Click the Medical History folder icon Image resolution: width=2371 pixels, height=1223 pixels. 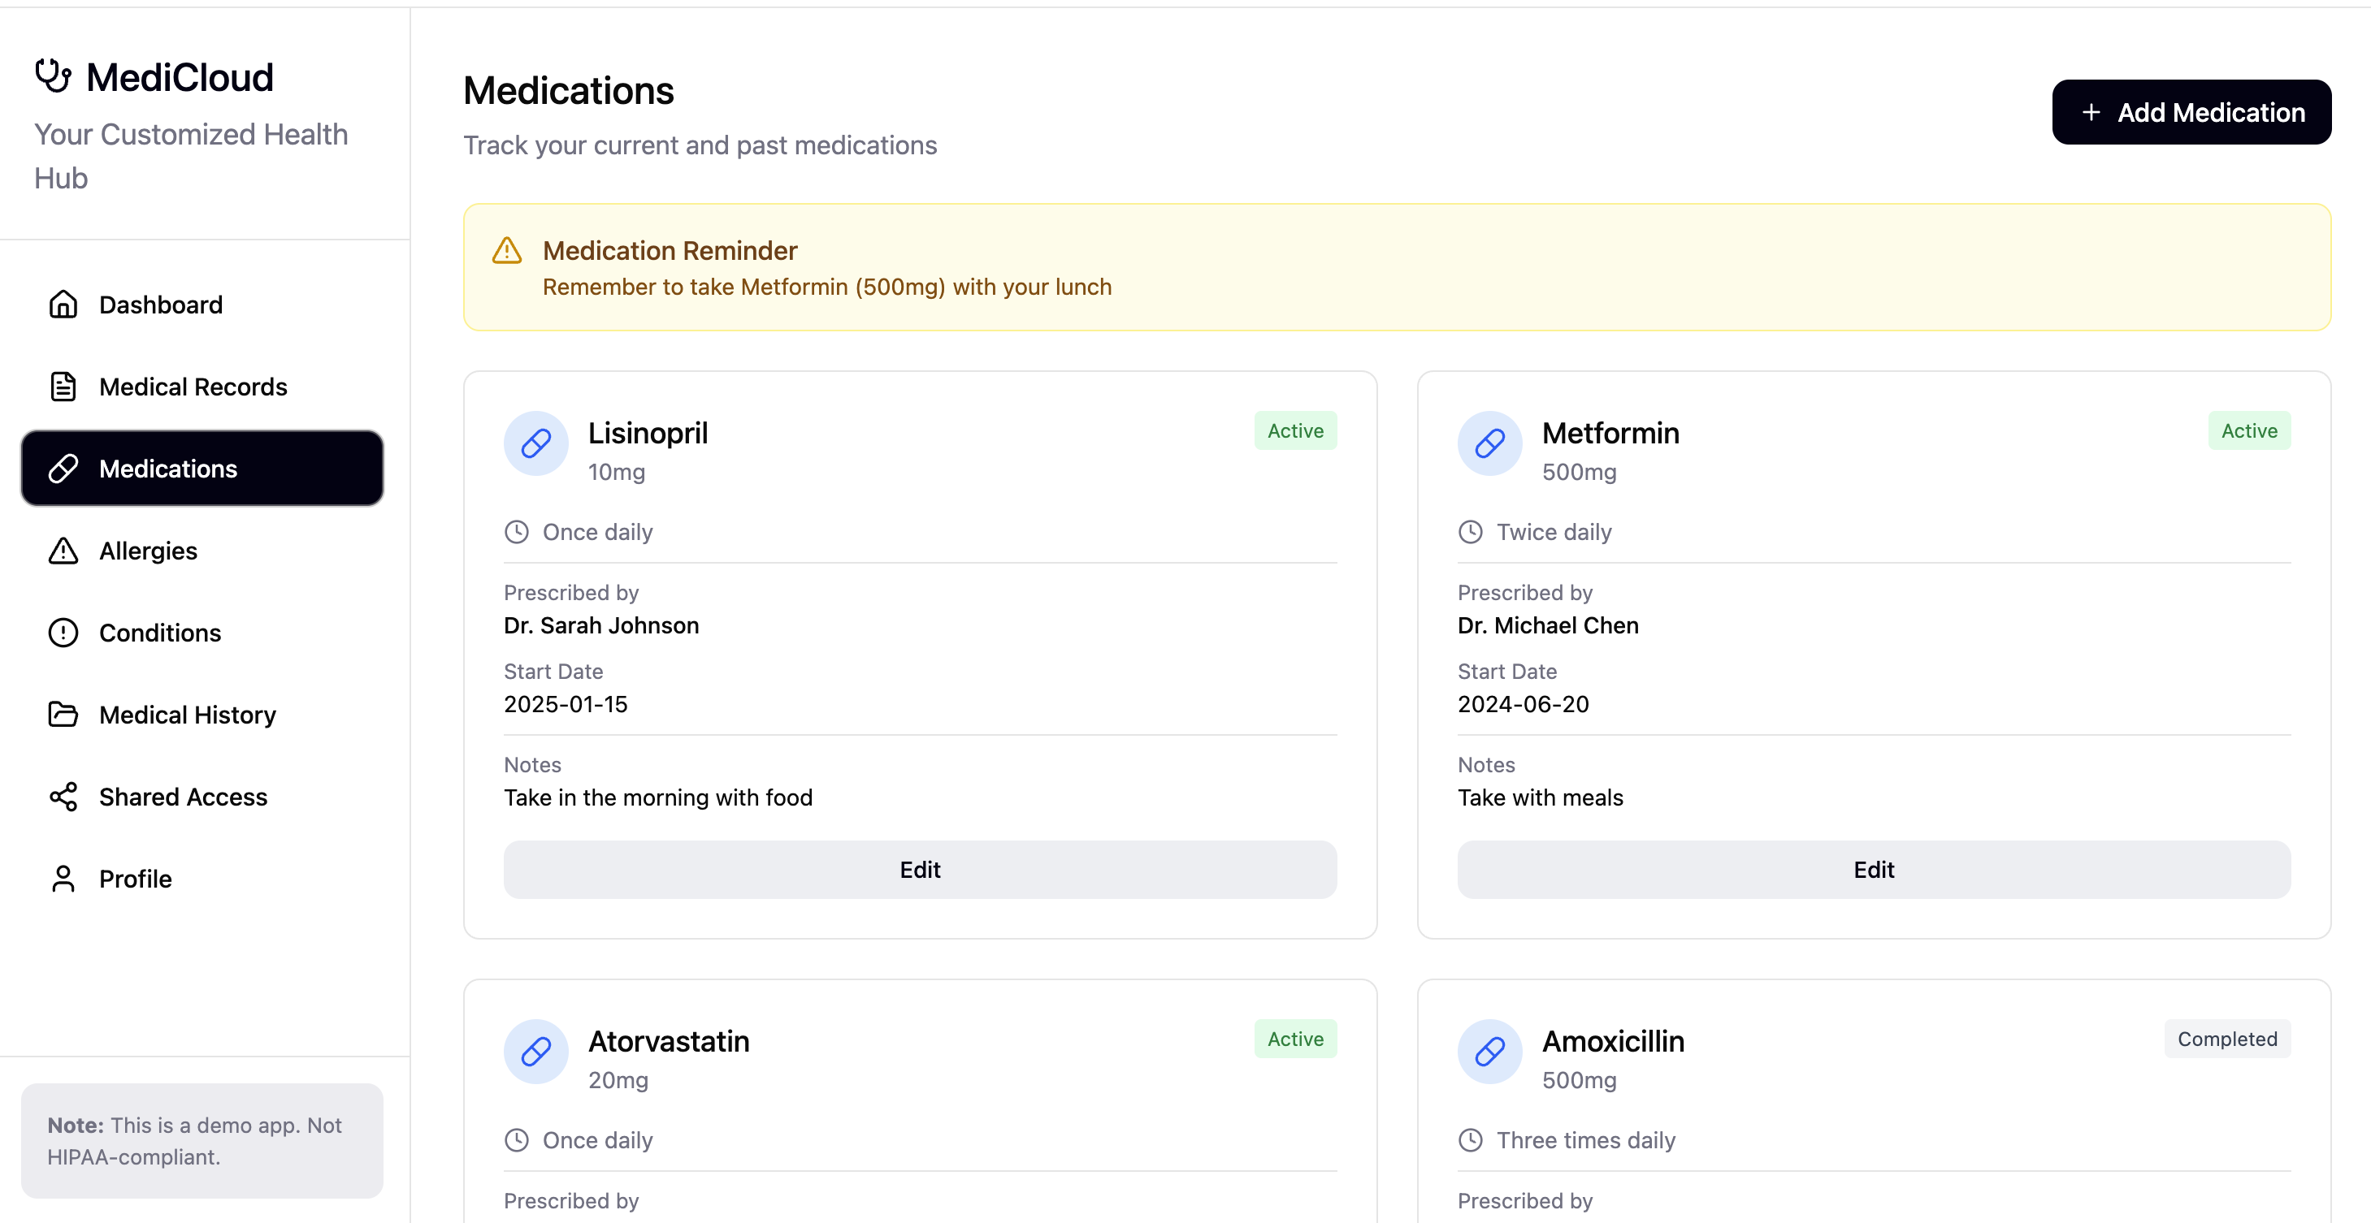coord(63,714)
